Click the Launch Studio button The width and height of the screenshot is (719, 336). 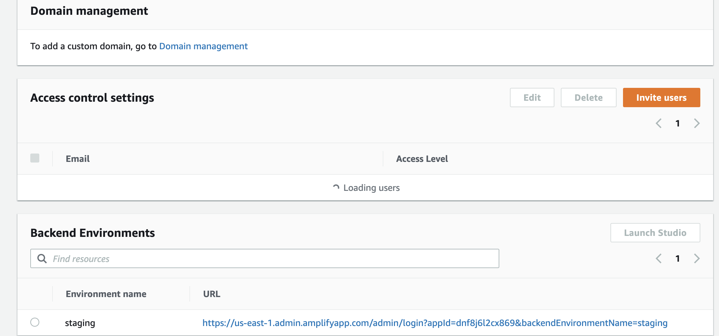click(x=655, y=233)
